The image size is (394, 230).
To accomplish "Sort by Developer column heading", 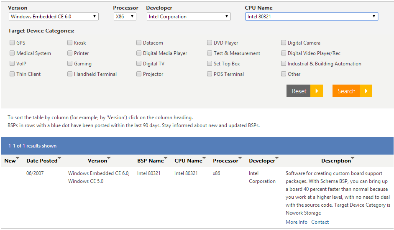I will (262, 161).
